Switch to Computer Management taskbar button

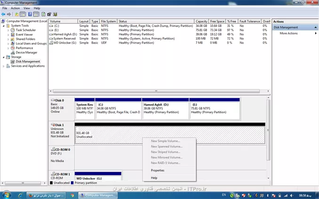(98, 195)
